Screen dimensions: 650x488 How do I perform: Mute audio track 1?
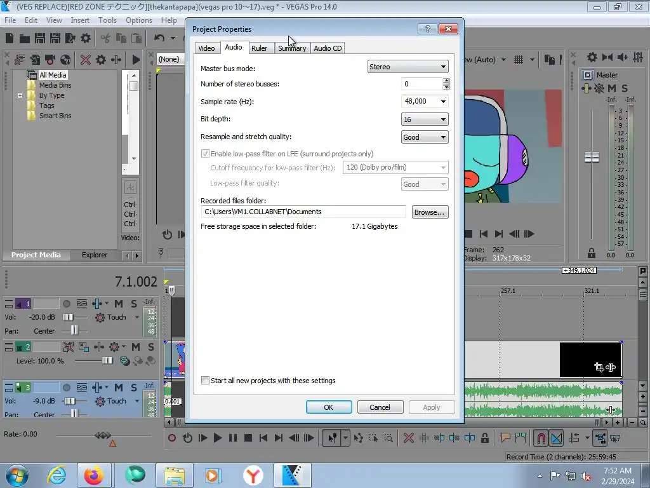tap(119, 304)
